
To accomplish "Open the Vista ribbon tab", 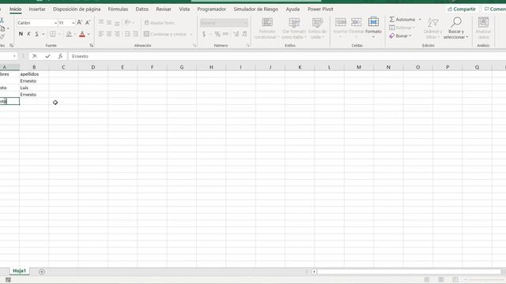I will [184, 9].
